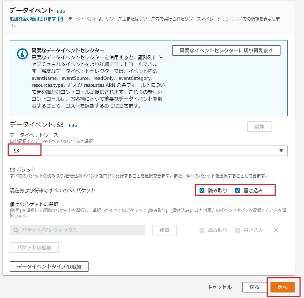
Task: Click Info link next to データイベント: S3
Action: pos(73,125)
